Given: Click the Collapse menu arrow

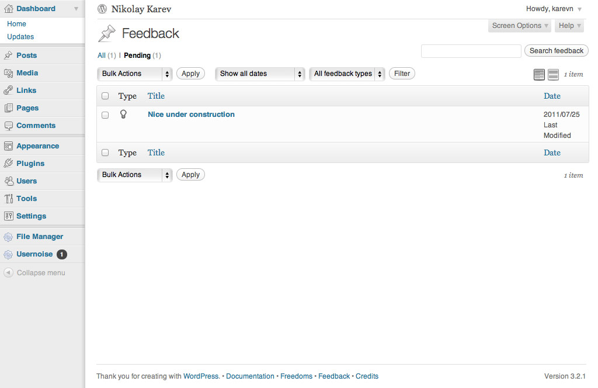Looking at the screenshot, I should 8,273.
